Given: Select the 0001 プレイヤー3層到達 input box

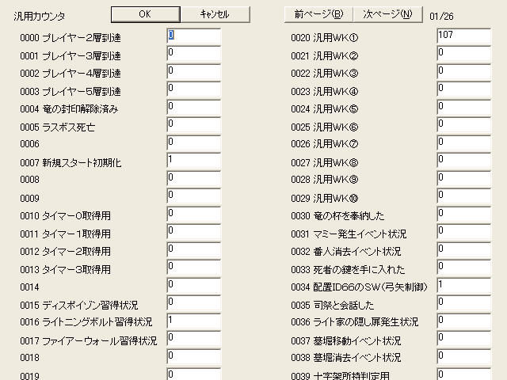Looking at the screenshot, I should click(x=193, y=54).
